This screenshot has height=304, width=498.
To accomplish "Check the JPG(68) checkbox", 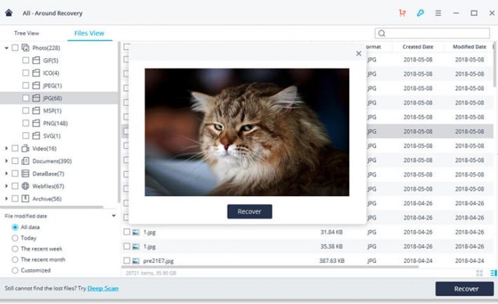I will [26, 98].
